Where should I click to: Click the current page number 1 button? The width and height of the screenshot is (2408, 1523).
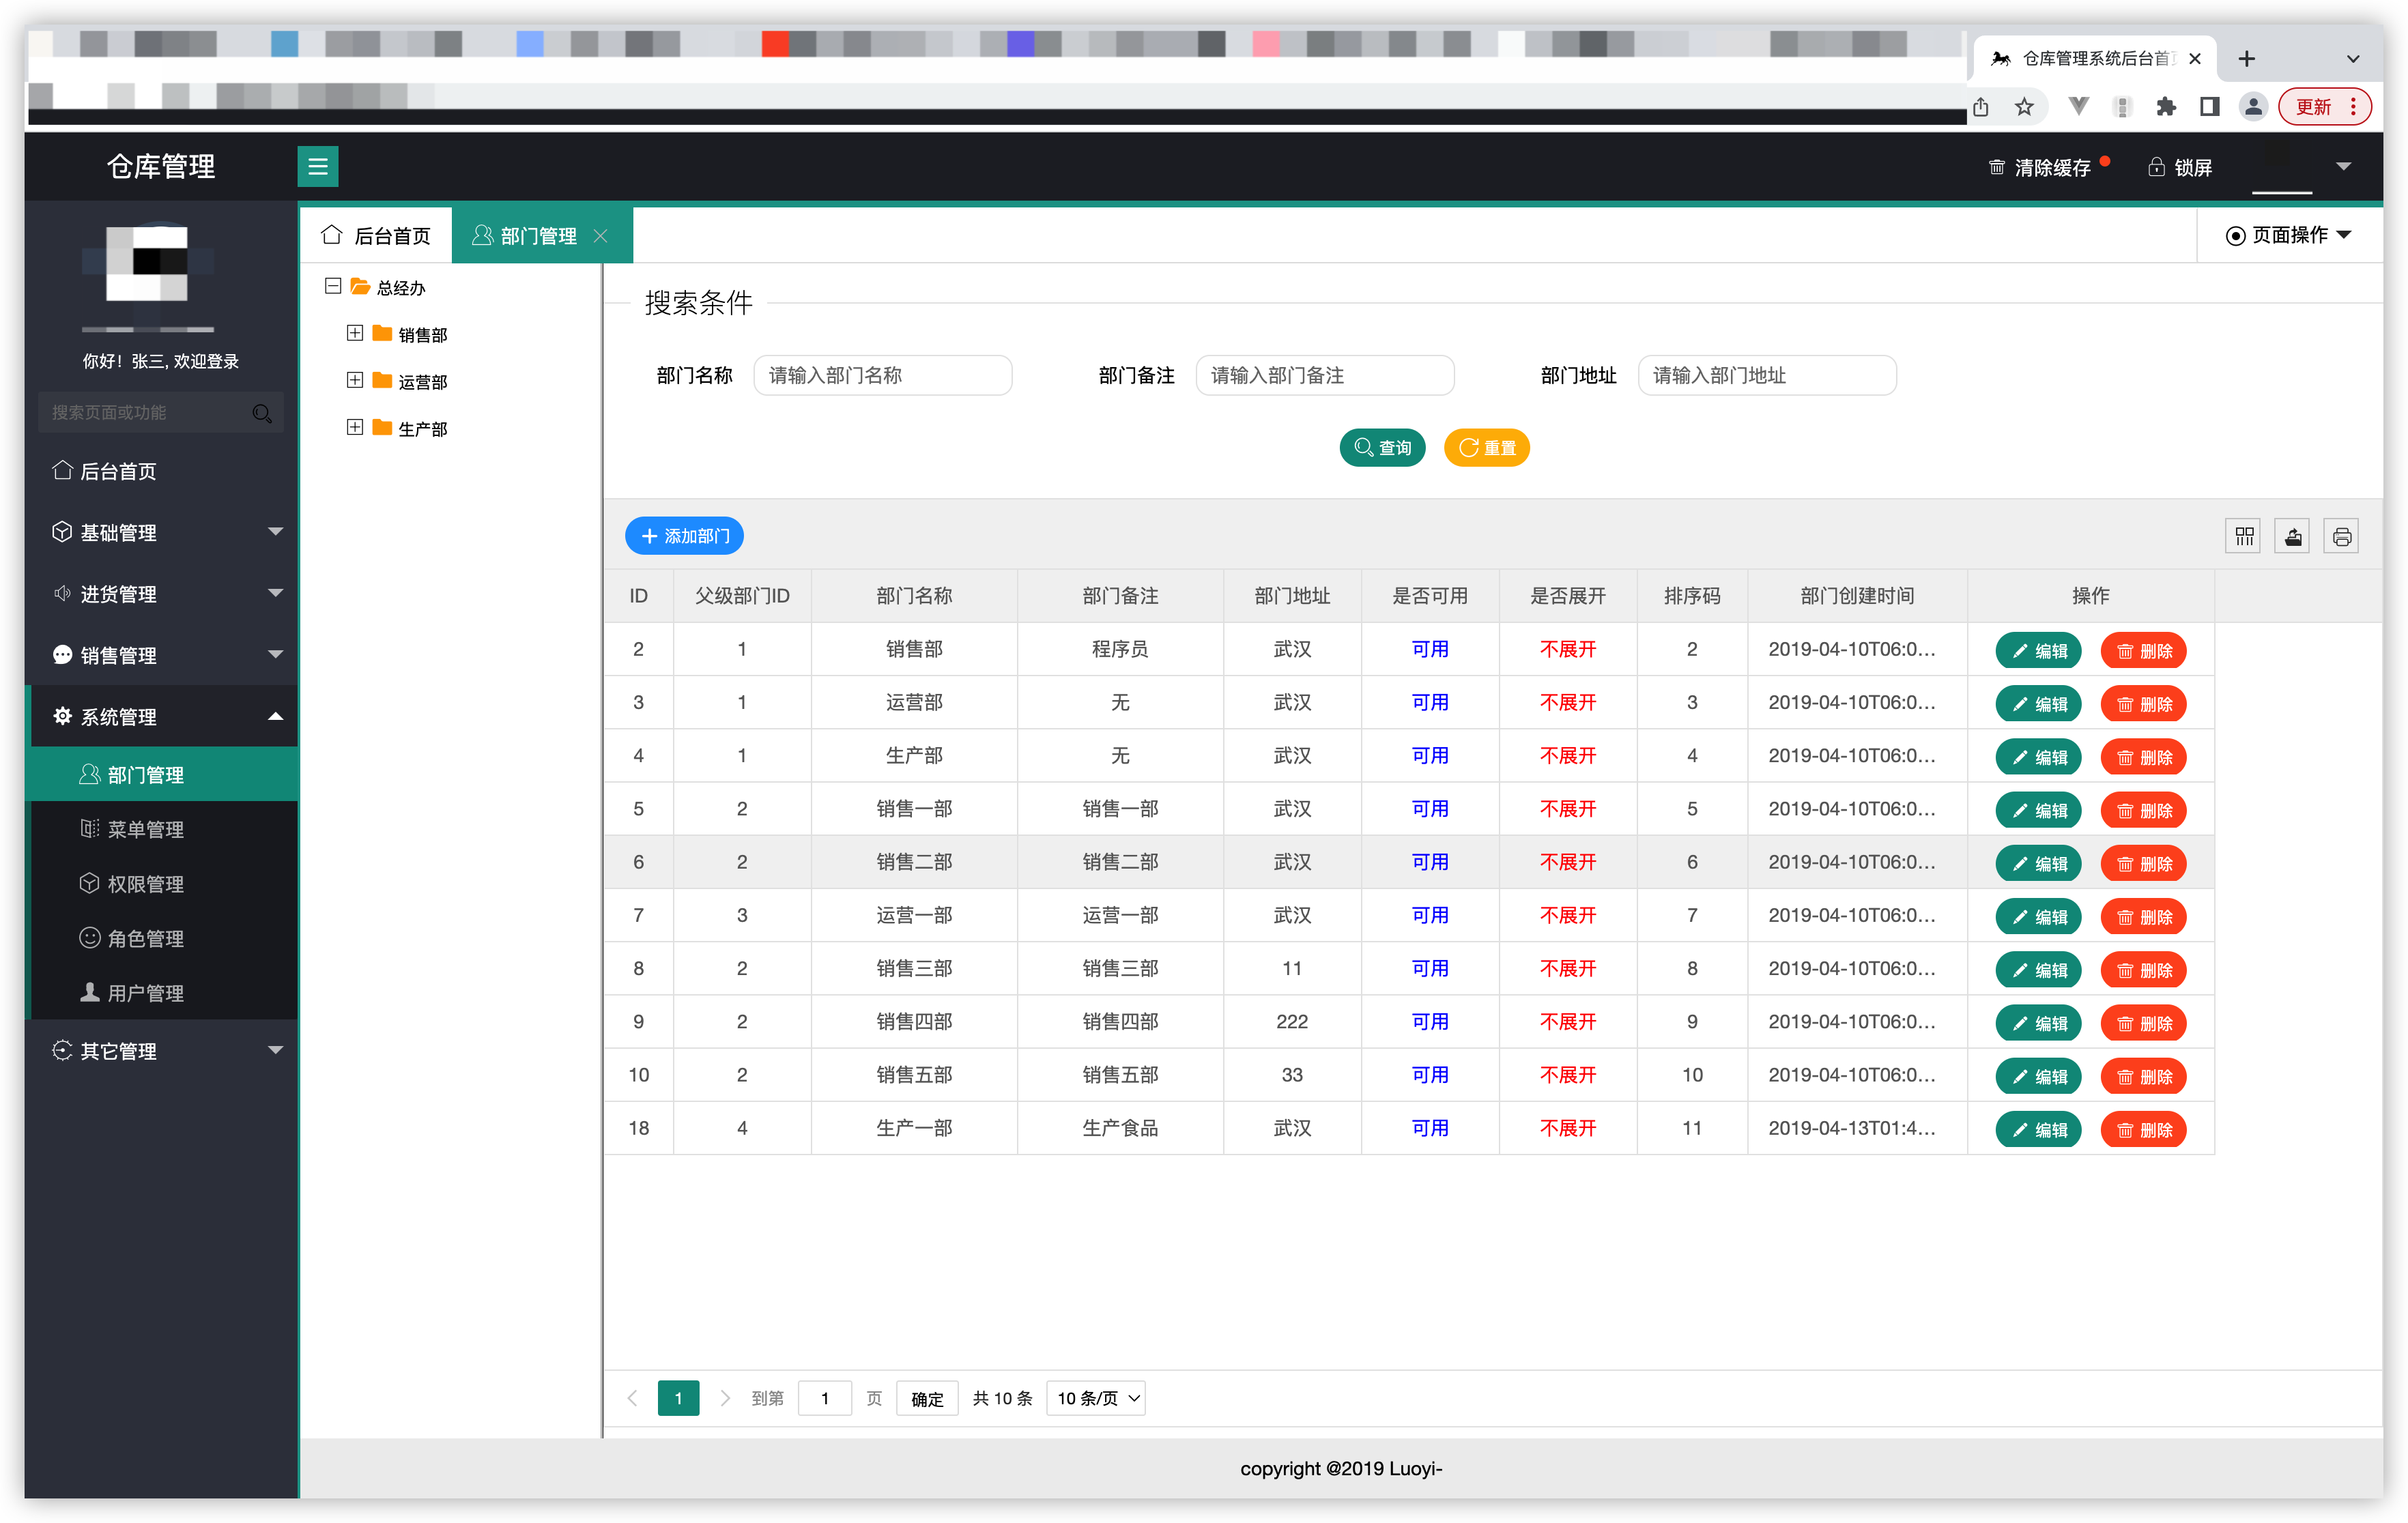point(678,1399)
